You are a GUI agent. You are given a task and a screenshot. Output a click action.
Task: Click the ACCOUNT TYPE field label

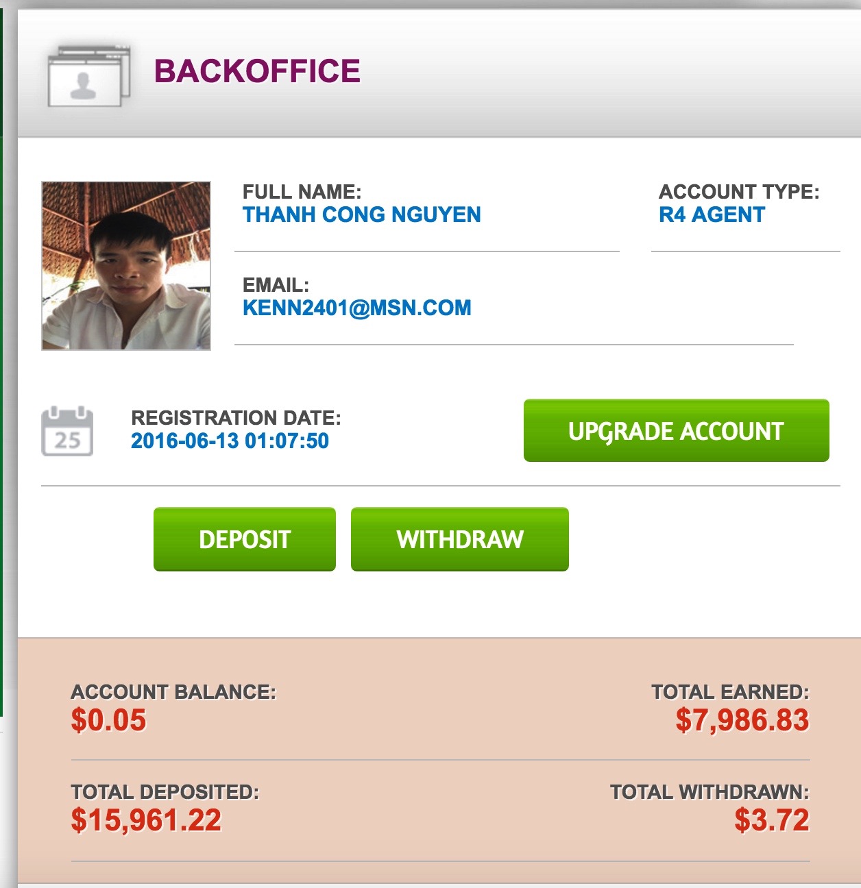click(739, 192)
